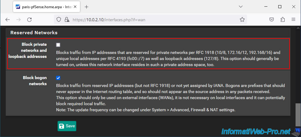
Task: Click the scrollbar up arrow
Action: 298,28
